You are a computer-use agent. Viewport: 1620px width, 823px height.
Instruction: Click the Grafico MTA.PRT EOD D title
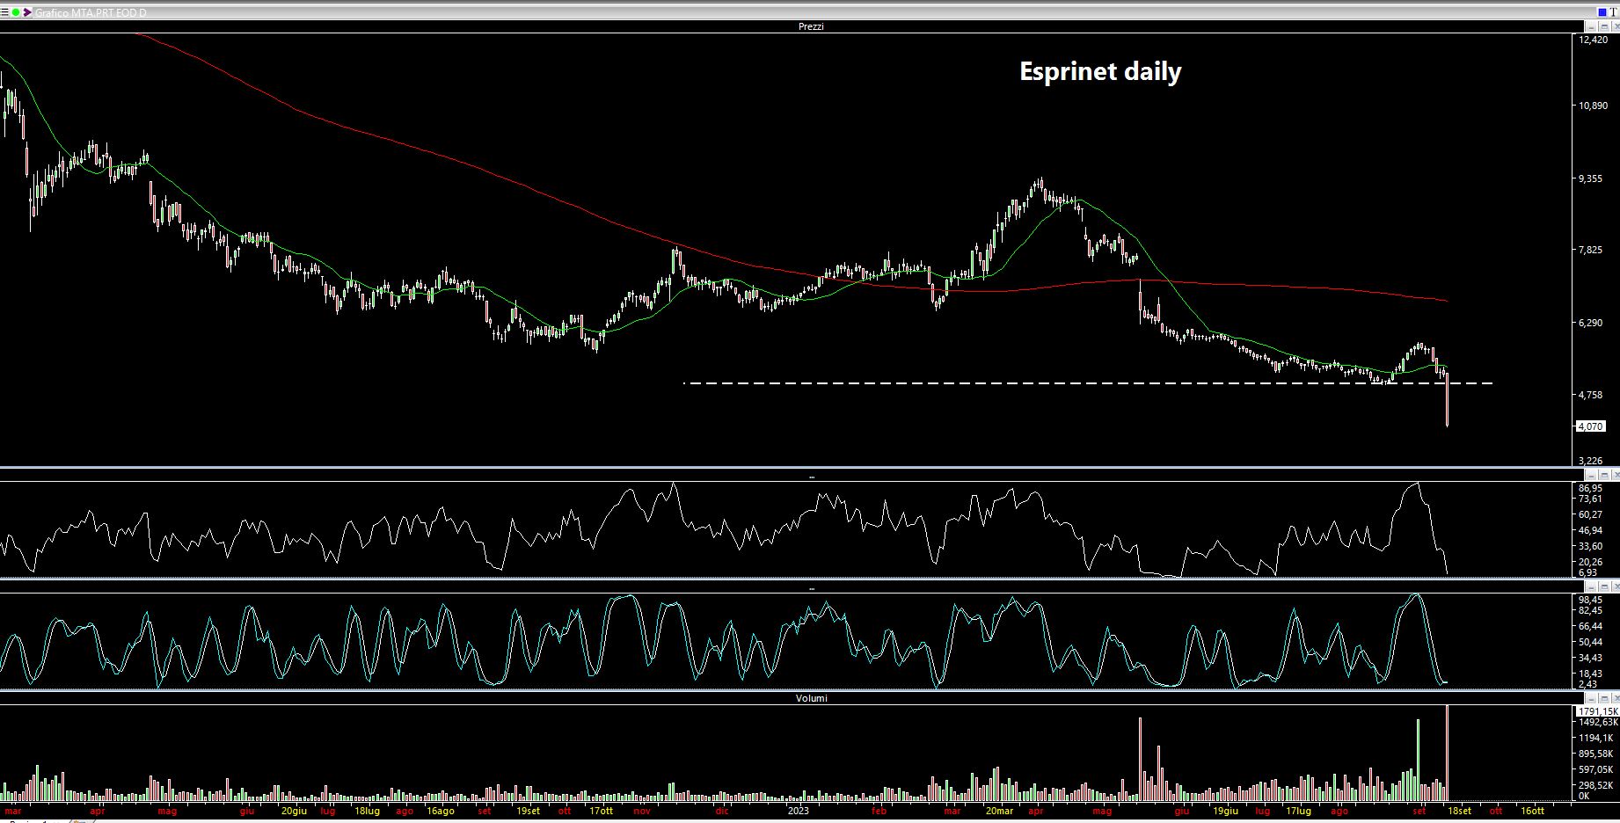(x=91, y=13)
